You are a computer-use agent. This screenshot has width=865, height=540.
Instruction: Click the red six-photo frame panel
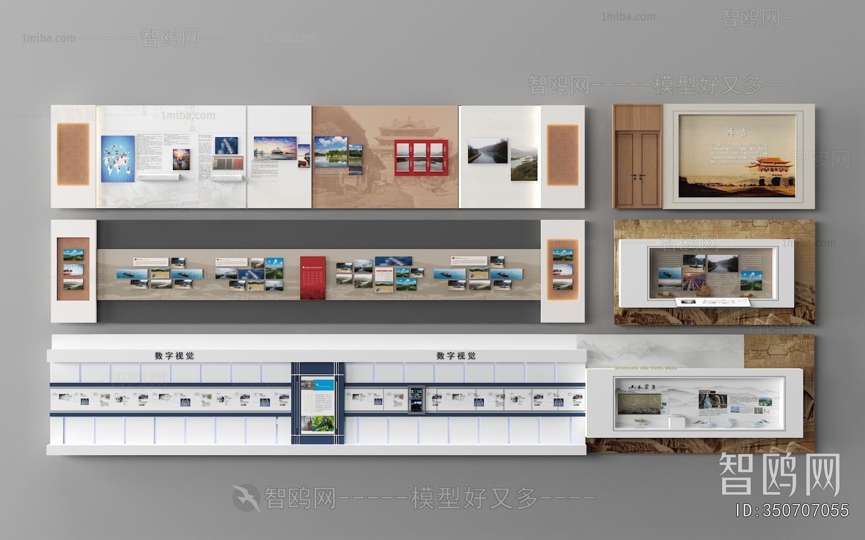(x=421, y=158)
